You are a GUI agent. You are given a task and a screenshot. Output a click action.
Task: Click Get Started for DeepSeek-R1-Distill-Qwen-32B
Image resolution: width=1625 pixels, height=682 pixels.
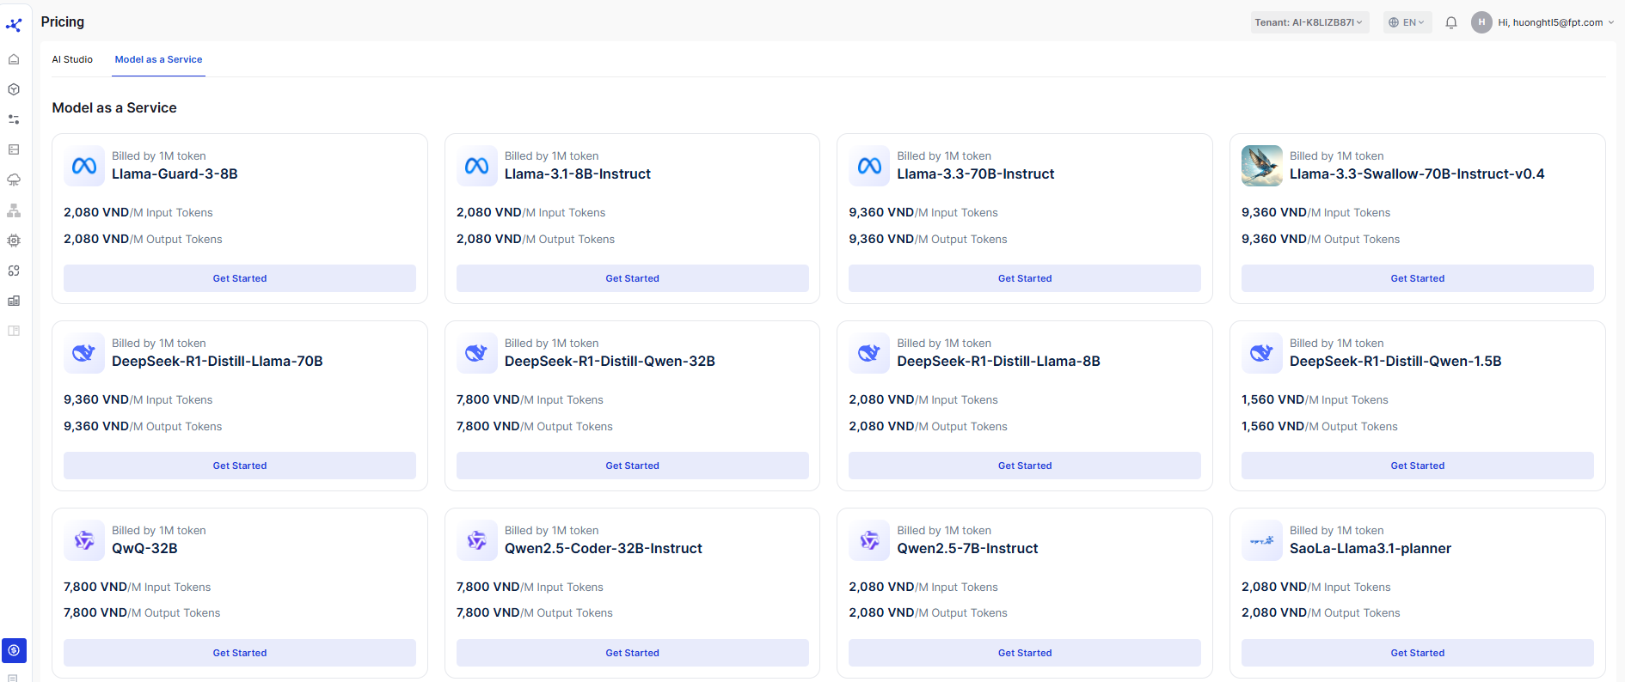(x=633, y=466)
